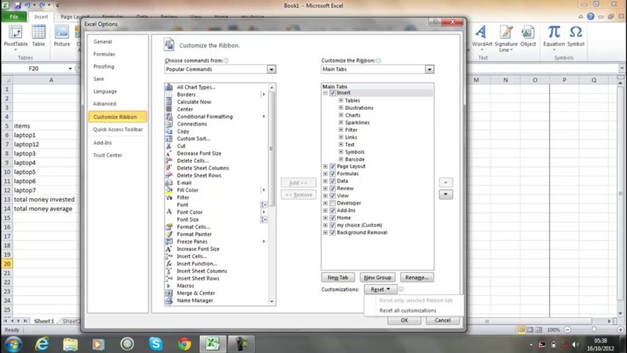Select the Format Painter command icon

(169, 234)
